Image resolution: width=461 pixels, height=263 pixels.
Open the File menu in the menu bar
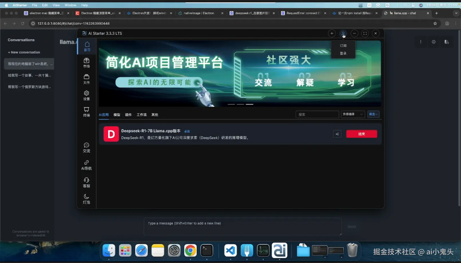[34, 5]
